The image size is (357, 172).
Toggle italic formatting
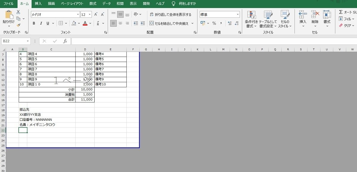pos(40,23)
